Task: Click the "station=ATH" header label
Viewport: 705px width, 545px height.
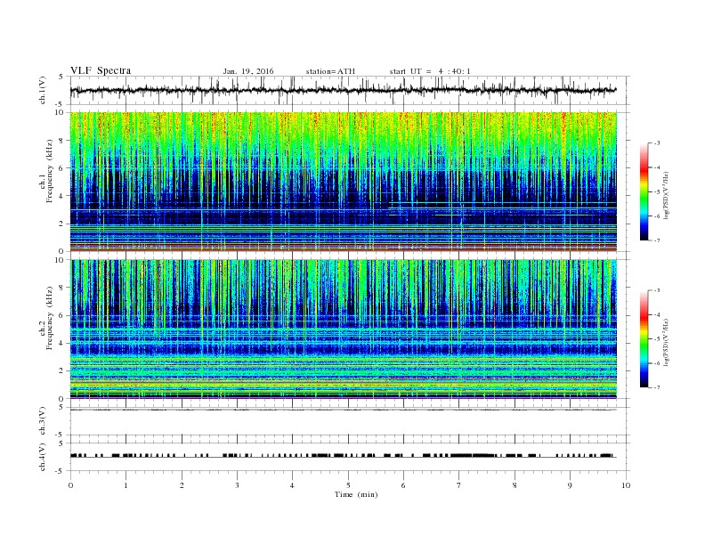Action: pos(330,71)
